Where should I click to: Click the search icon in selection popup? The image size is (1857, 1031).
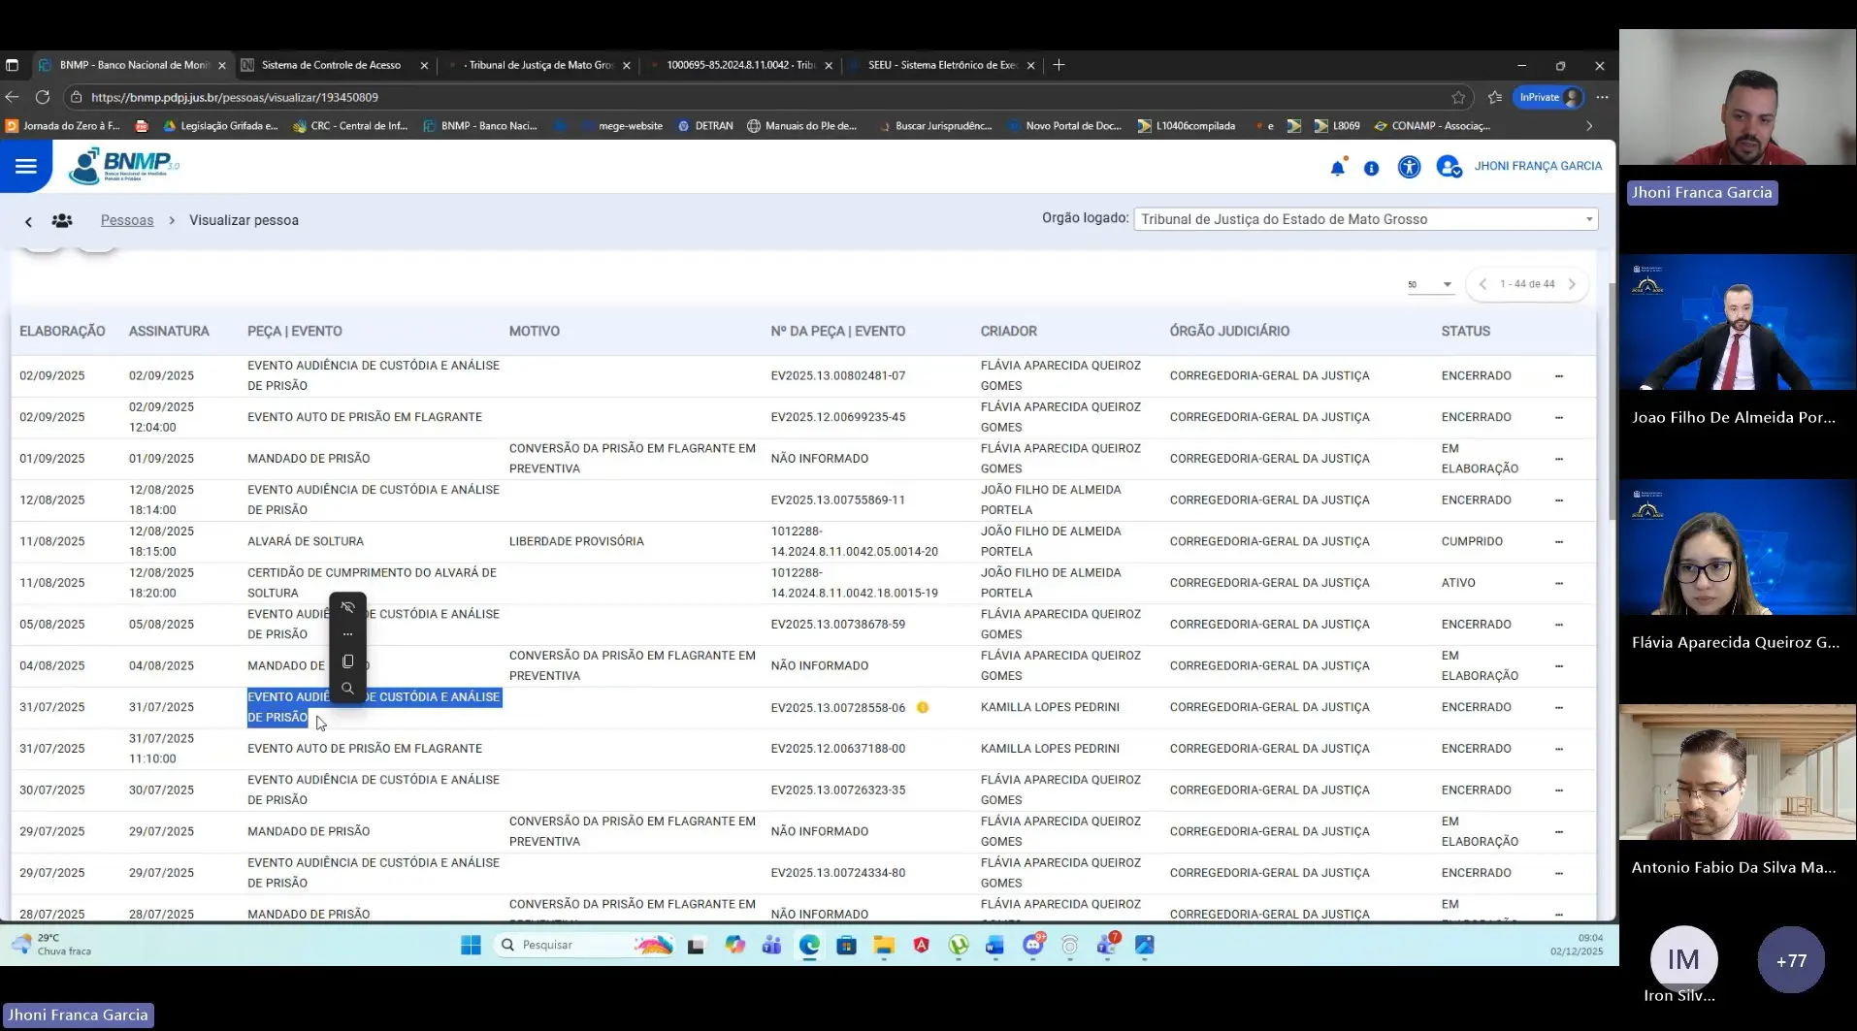click(347, 689)
